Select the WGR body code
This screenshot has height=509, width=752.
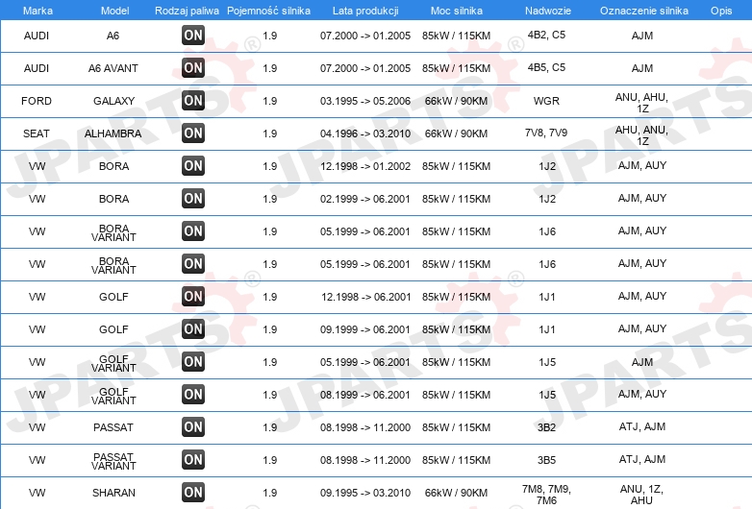pos(546,101)
